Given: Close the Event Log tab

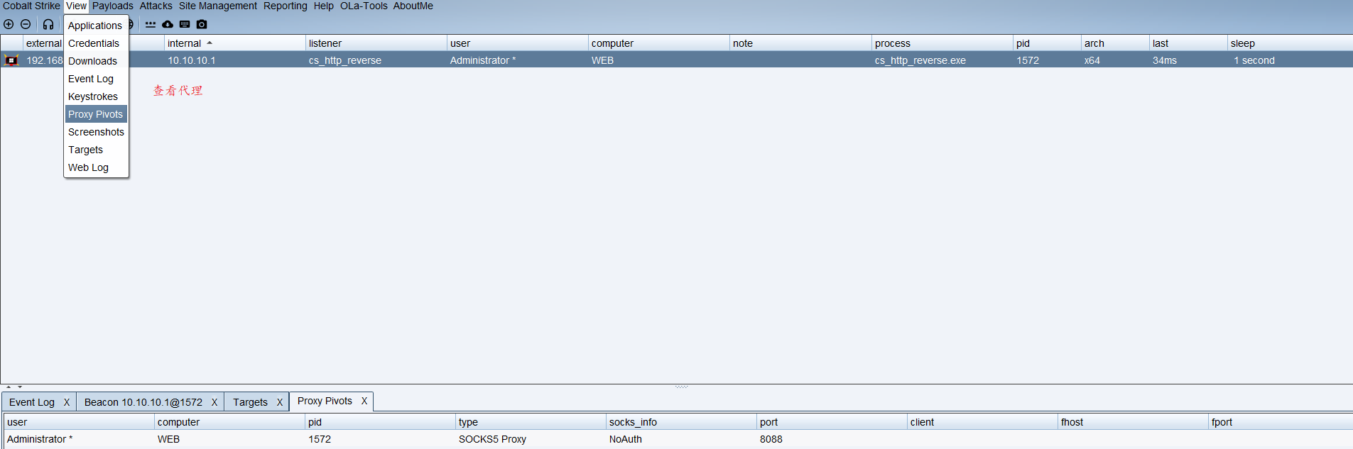Looking at the screenshot, I should point(67,402).
